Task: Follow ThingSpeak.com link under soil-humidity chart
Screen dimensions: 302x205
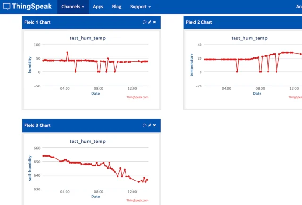Action: pyautogui.click(x=137, y=200)
